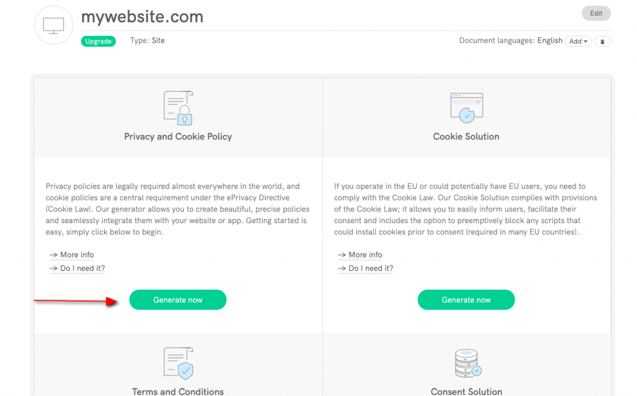Click the trash icon near Document languages
Viewport: 637px width, 396px height.
pyautogui.click(x=602, y=40)
